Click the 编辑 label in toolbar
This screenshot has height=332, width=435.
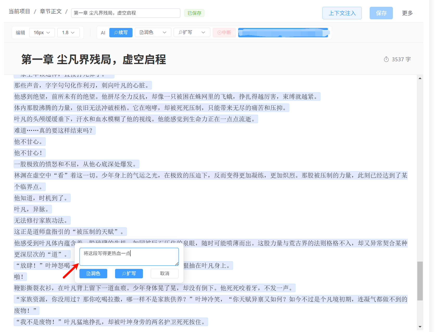pyautogui.click(x=20, y=33)
